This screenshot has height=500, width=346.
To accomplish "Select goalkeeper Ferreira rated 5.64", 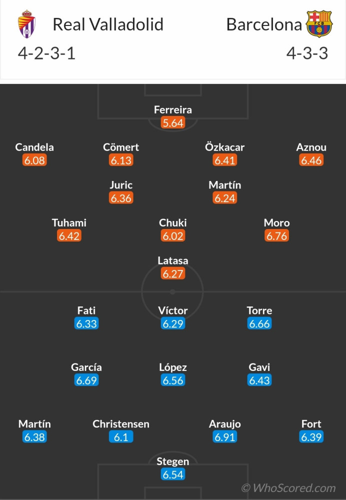I will pyautogui.click(x=173, y=116).
